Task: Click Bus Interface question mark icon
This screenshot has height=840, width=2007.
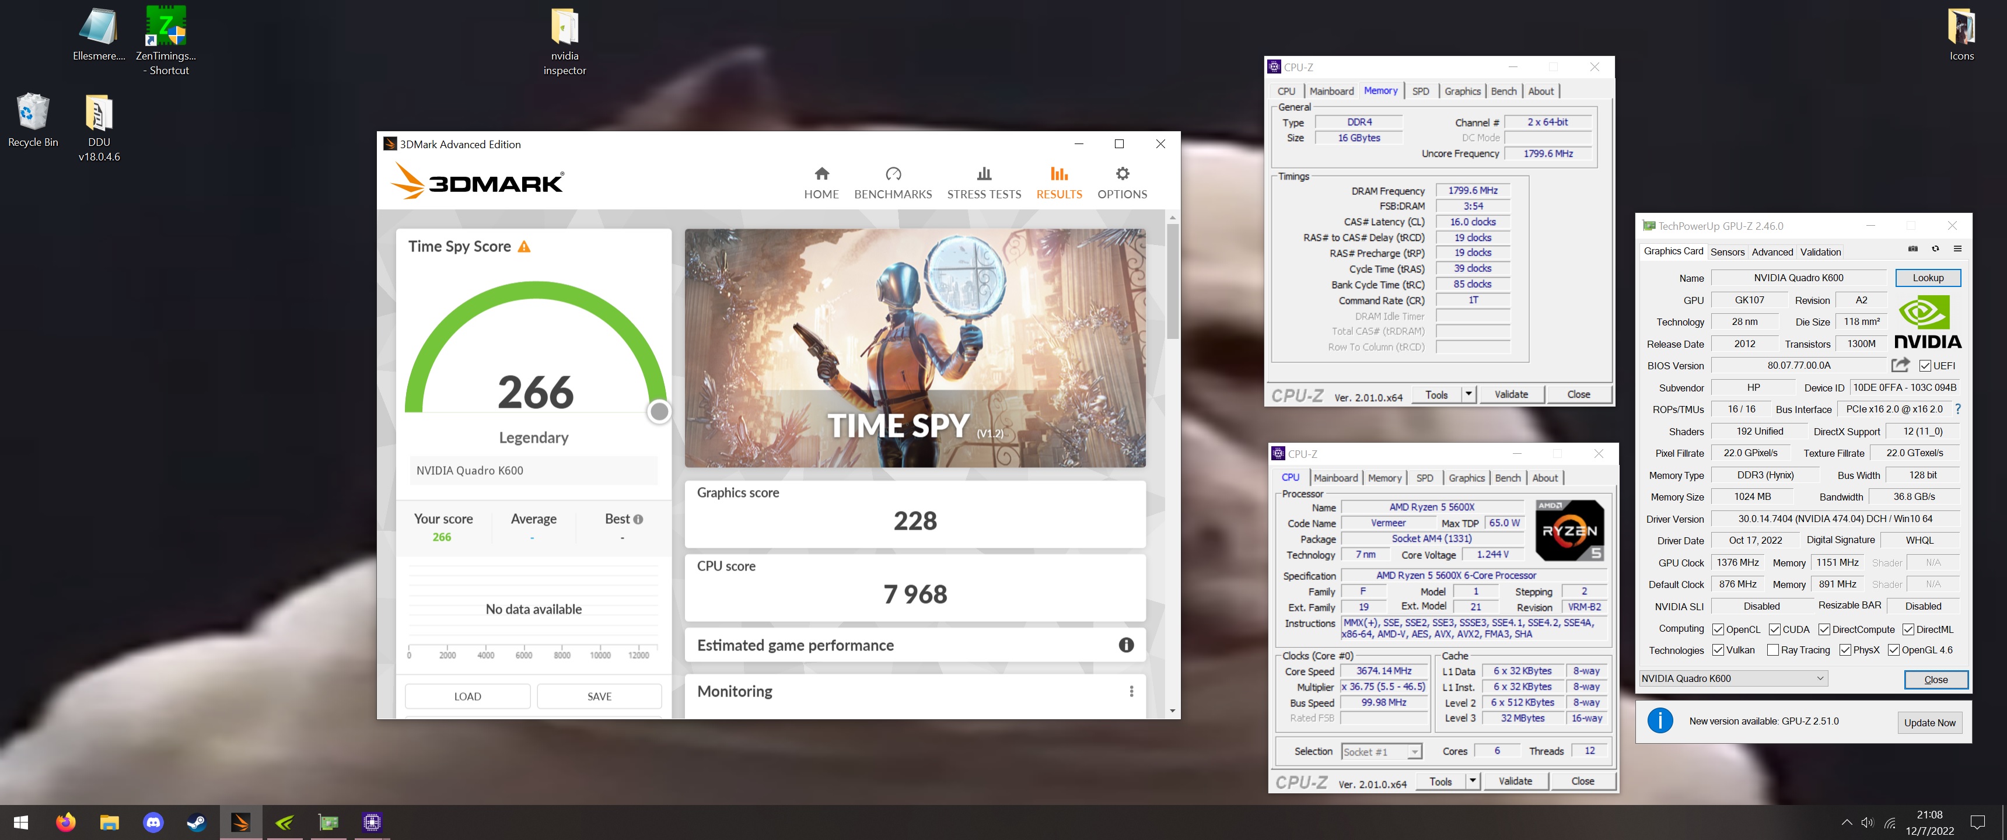Action: coord(1957,409)
